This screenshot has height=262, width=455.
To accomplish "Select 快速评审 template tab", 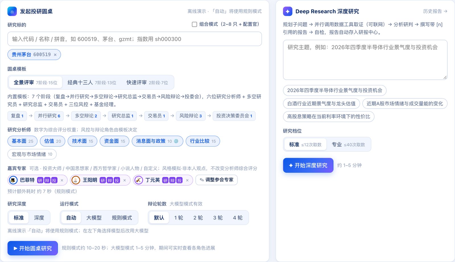I will [147, 83].
